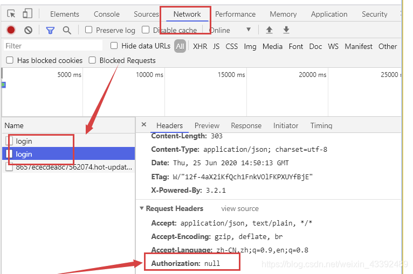Filter requests by Other
This screenshot has height=274, width=413.
[388, 46]
